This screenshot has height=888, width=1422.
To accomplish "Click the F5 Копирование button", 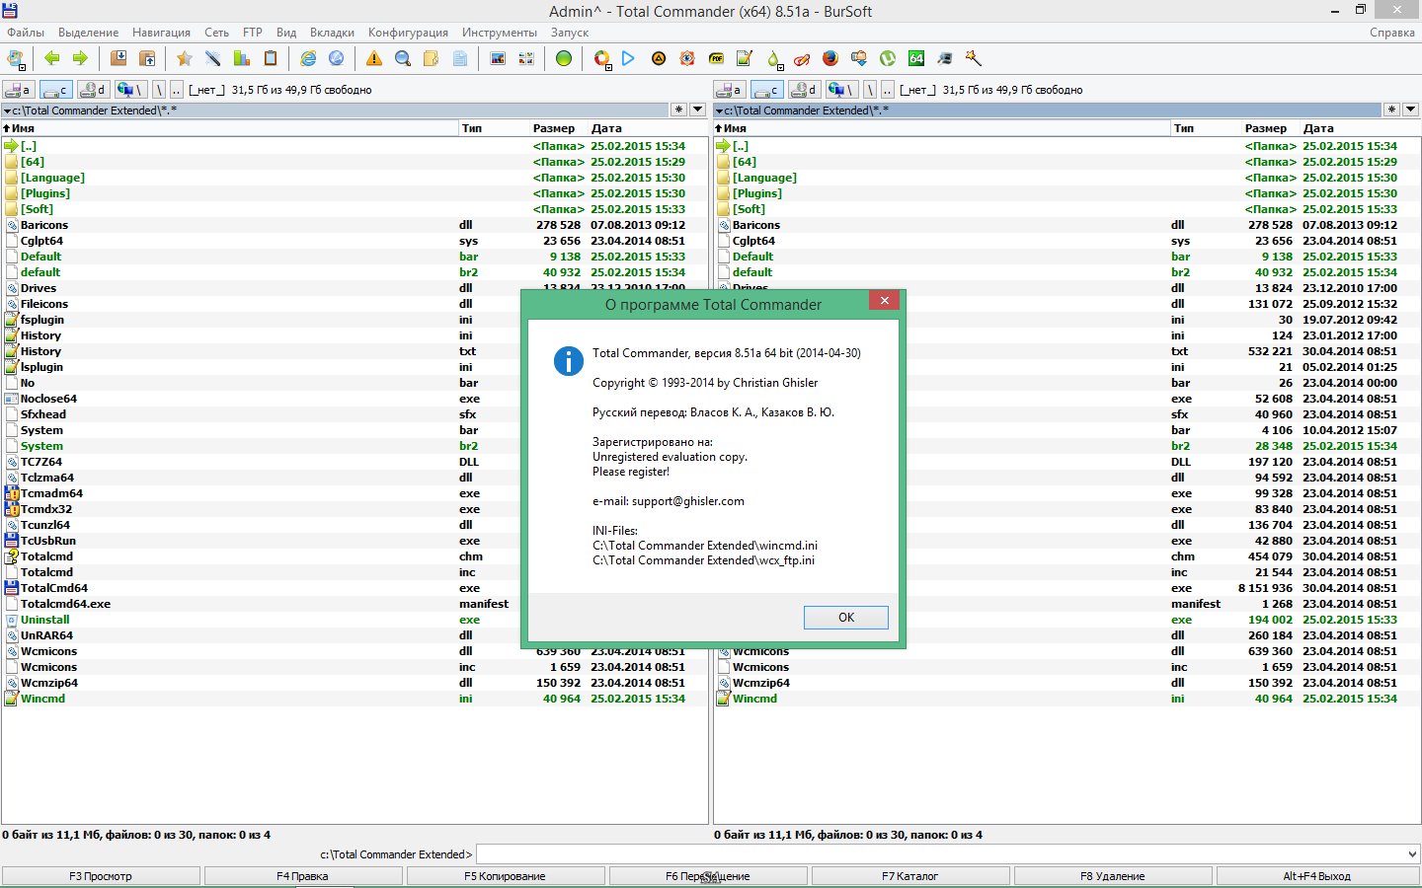I will (x=505, y=876).
